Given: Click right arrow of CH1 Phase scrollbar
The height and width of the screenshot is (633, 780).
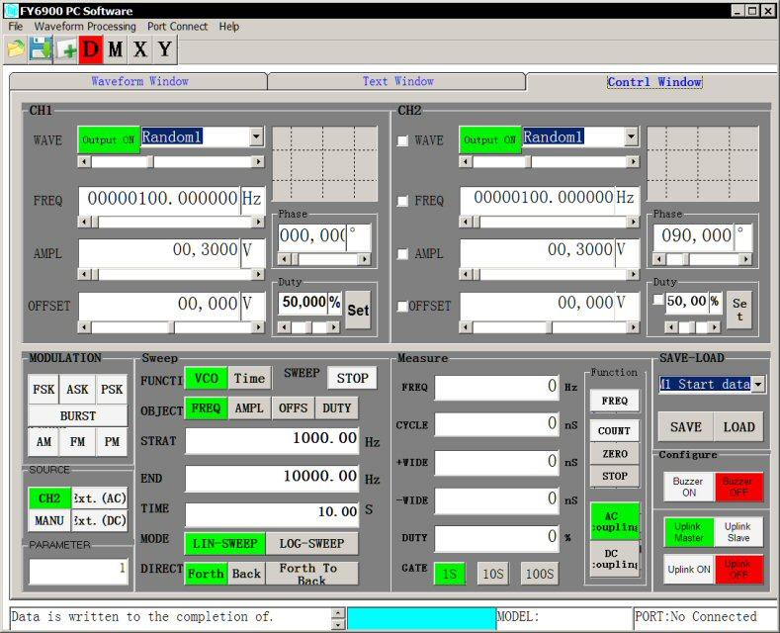Looking at the screenshot, I should click(365, 259).
